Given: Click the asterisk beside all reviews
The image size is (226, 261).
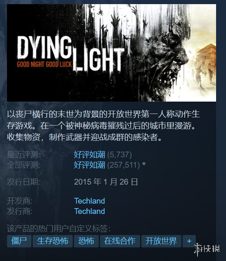Looking at the screenshot, I should (x=144, y=164).
